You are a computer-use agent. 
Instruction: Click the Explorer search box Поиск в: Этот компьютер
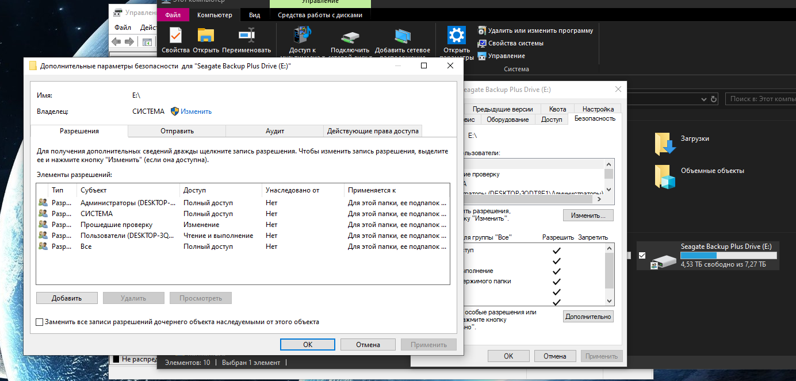760,99
